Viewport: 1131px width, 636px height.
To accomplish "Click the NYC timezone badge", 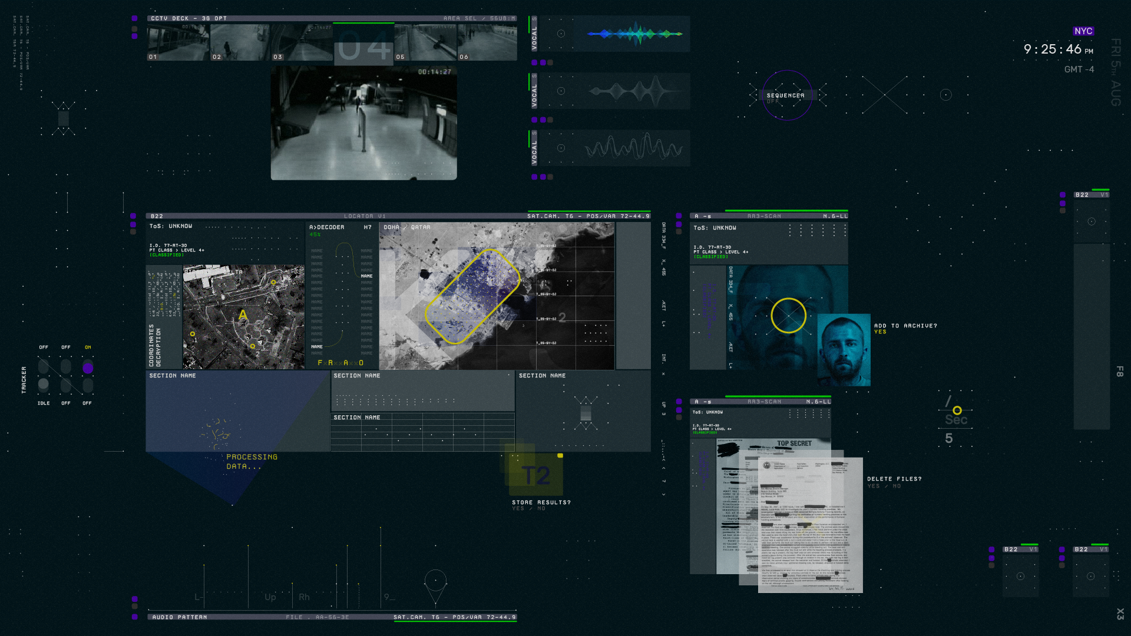I will [1083, 31].
